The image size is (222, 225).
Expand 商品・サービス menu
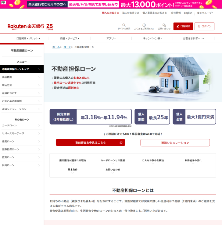(x=70, y=38)
